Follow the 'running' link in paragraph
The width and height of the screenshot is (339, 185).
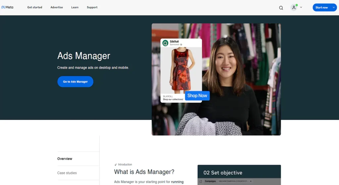(x=177, y=182)
